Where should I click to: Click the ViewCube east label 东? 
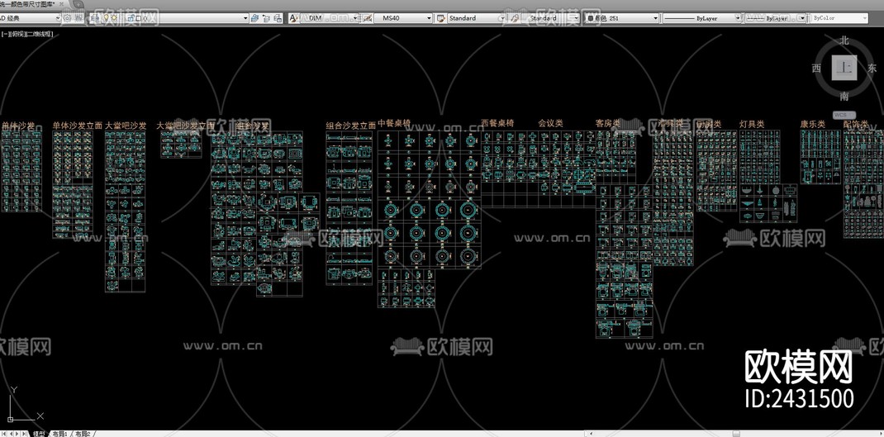872,69
